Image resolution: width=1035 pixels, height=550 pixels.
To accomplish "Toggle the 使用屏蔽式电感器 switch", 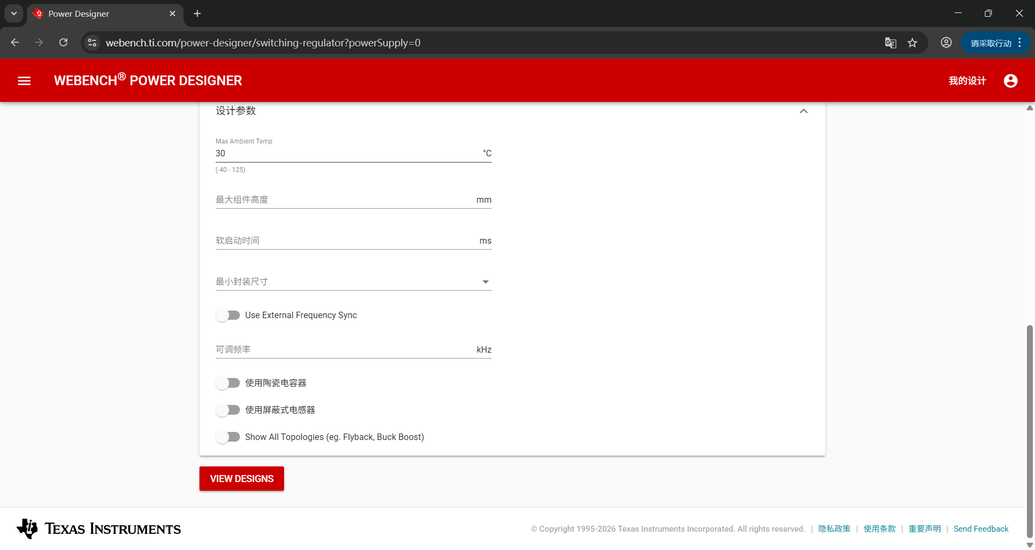I will [227, 410].
